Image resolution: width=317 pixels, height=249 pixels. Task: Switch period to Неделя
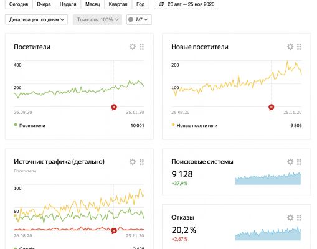pos(68,4)
